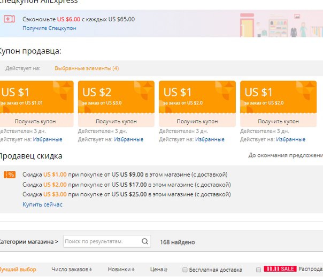Screen dimensions: 323x277
Task: Sort by Лучший выбор
Action: [x=18, y=270]
